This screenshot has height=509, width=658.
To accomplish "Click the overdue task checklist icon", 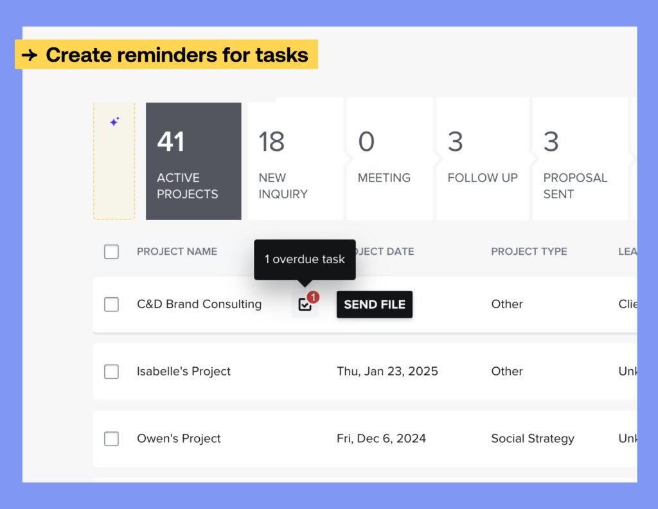I will tap(305, 305).
